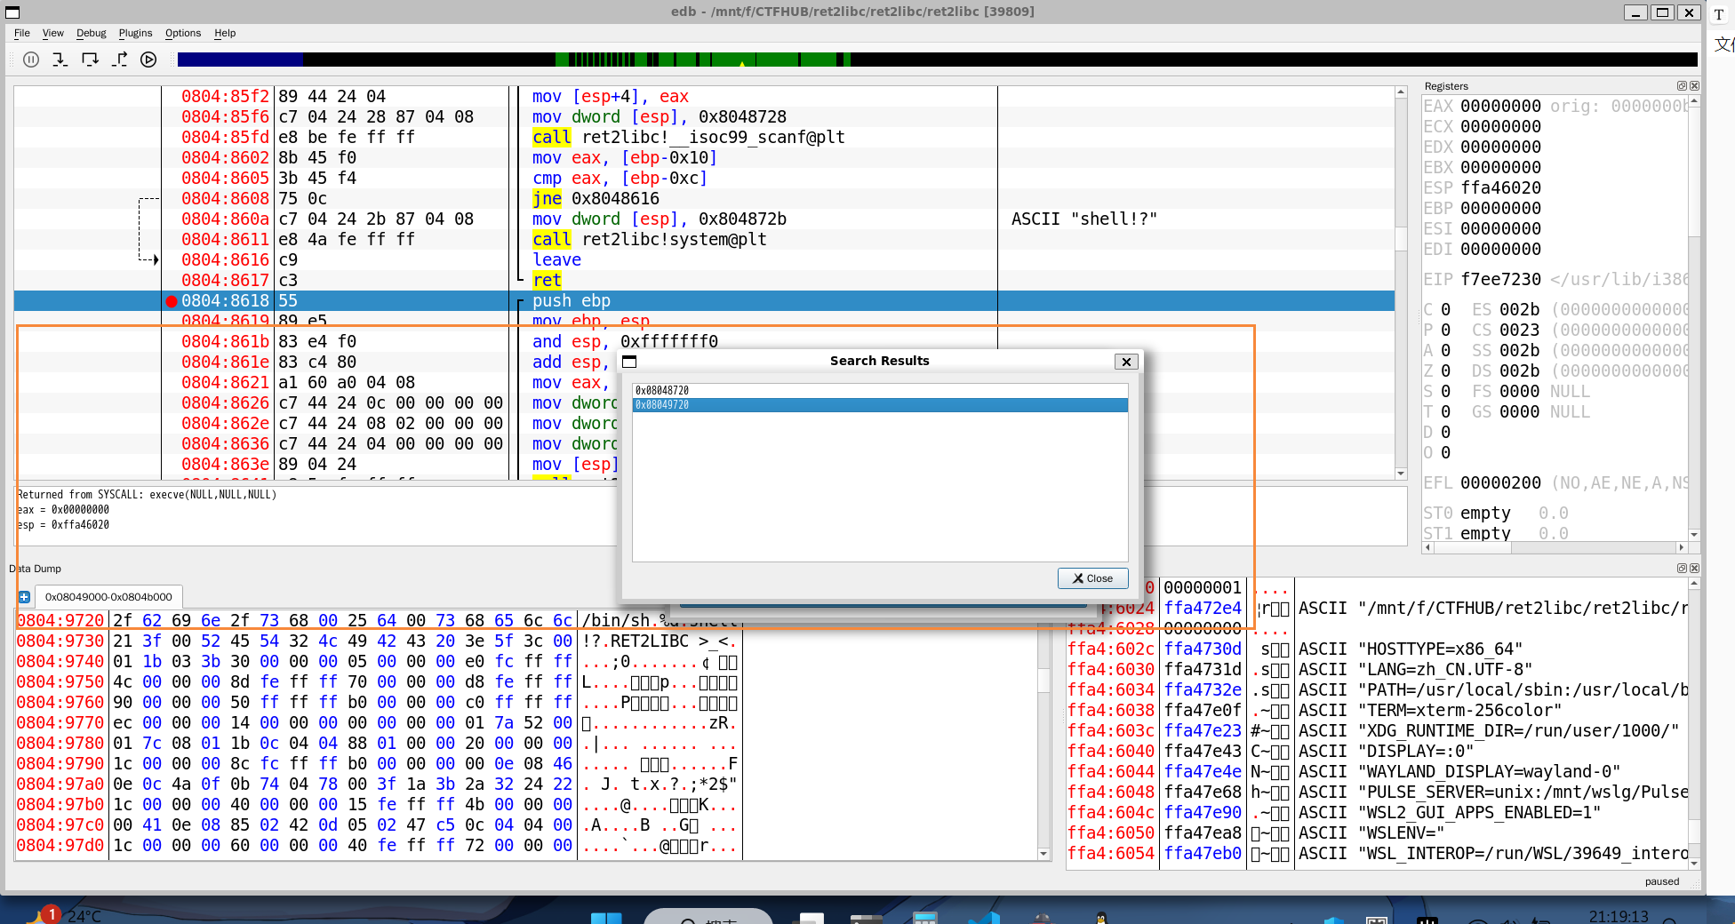Image resolution: width=1735 pixels, height=924 pixels.
Task: Click the Step Over toolbar icon
Action: coord(90,60)
